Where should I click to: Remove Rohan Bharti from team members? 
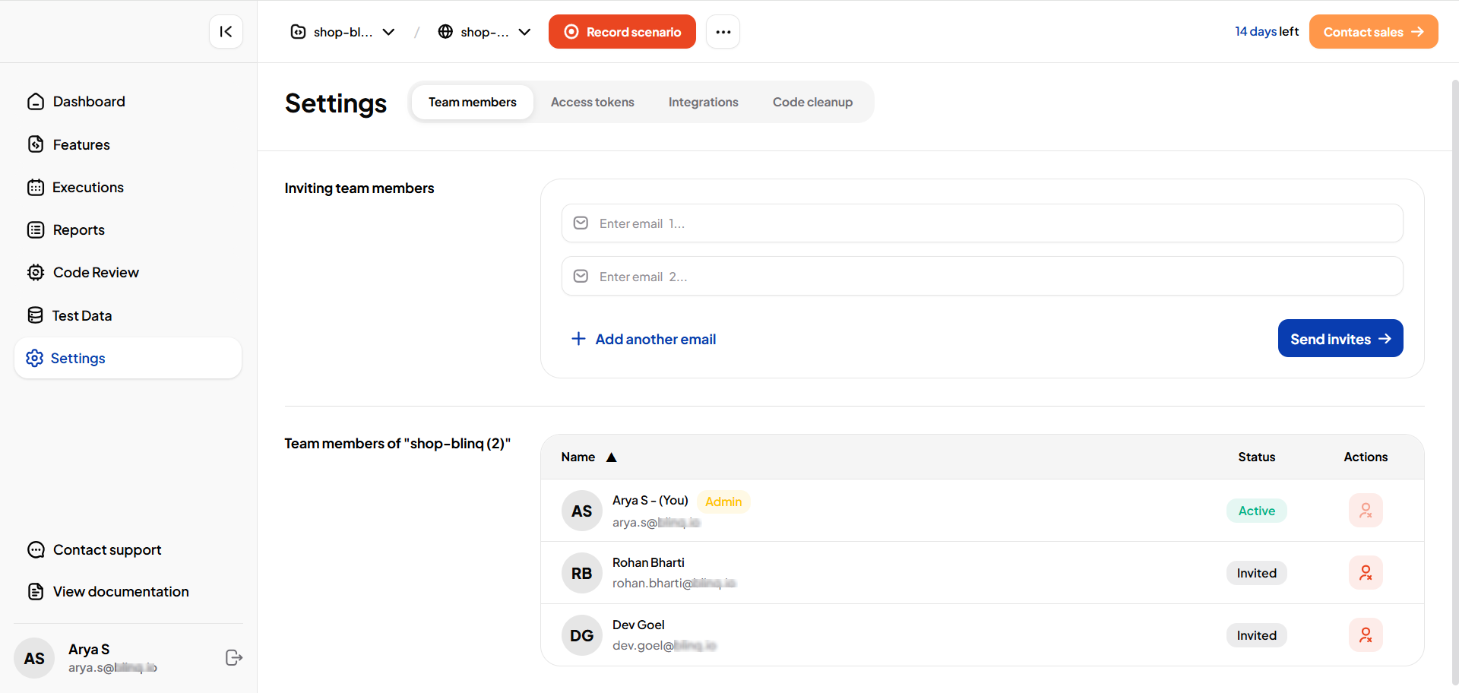click(x=1365, y=573)
